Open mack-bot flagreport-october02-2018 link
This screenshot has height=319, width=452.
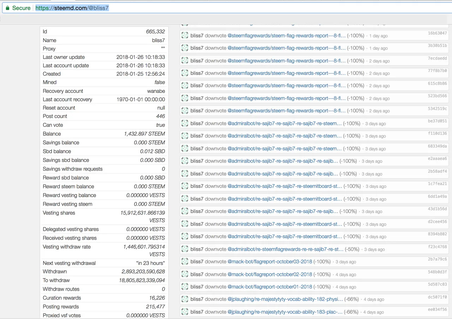tap(270, 274)
